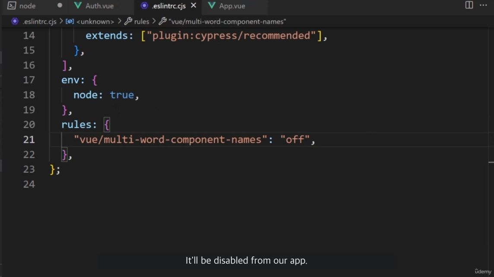
Task: Click the true value on line 18
Action: point(122,95)
